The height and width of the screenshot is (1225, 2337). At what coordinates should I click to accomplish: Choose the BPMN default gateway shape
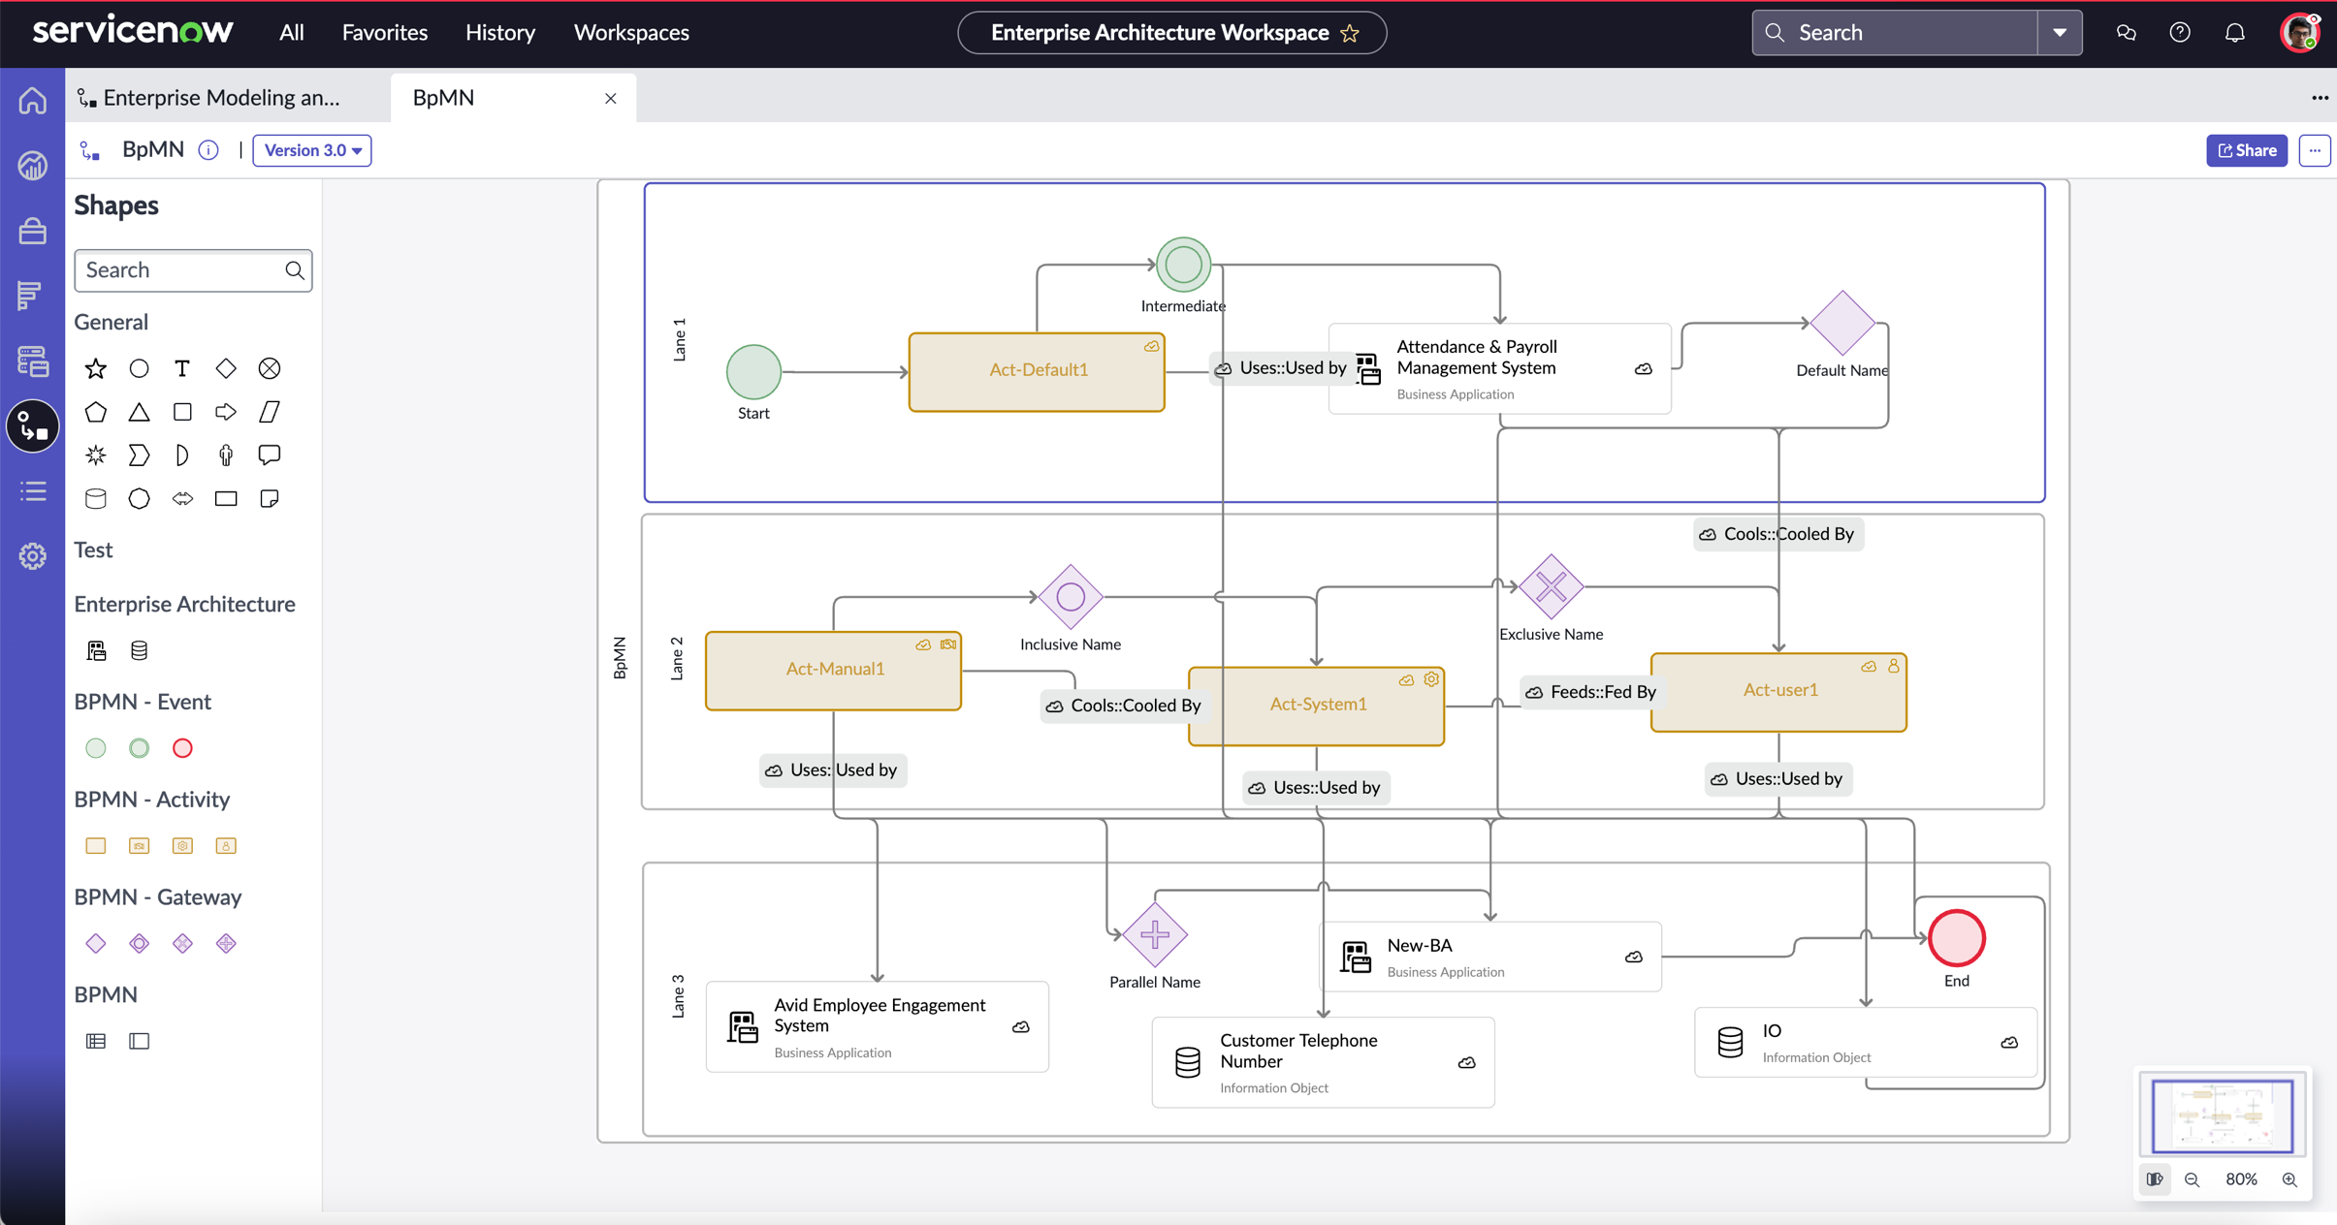pyautogui.click(x=95, y=943)
